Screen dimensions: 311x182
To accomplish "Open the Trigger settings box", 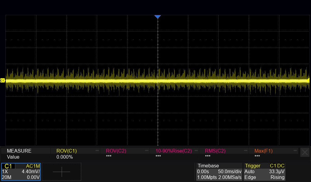I will (265, 172).
